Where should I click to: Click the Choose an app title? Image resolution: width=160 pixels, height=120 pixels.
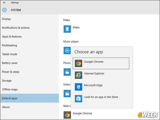(89, 52)
